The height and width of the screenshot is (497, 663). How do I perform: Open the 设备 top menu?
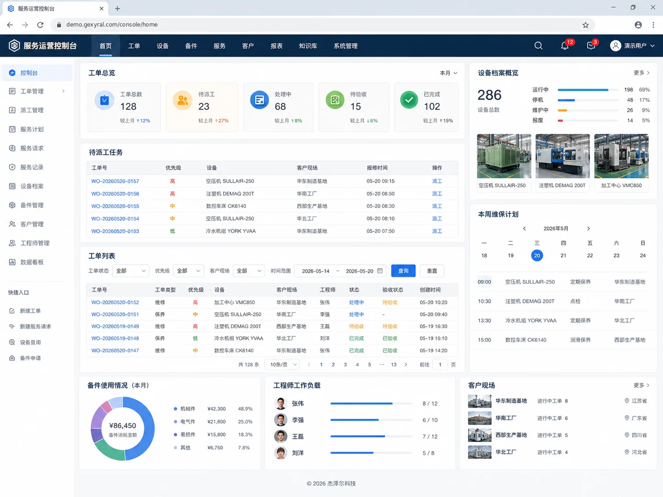(163, 46)
